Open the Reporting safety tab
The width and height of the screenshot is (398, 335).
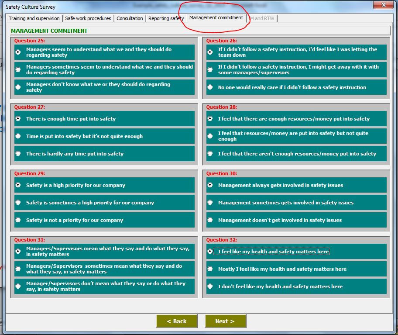[166, 18]
